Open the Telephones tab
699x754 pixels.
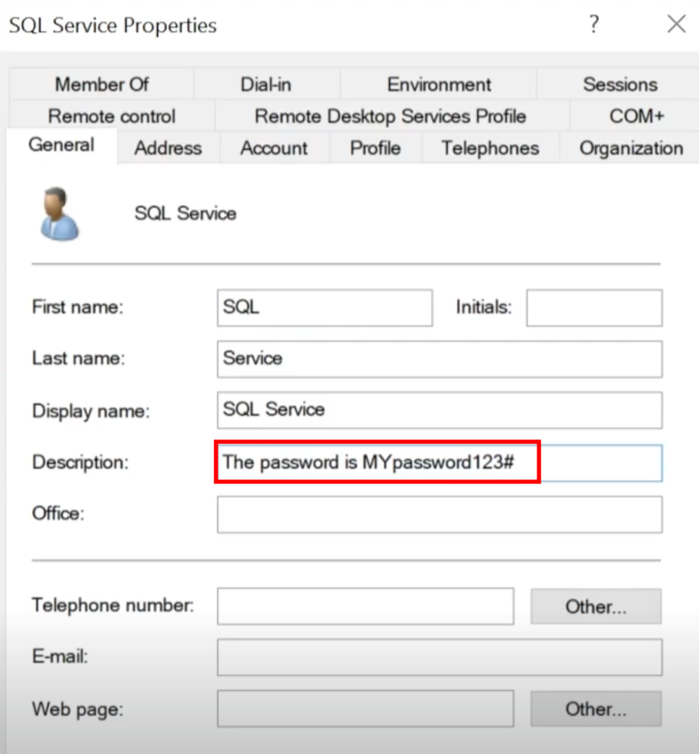[490, 148]
